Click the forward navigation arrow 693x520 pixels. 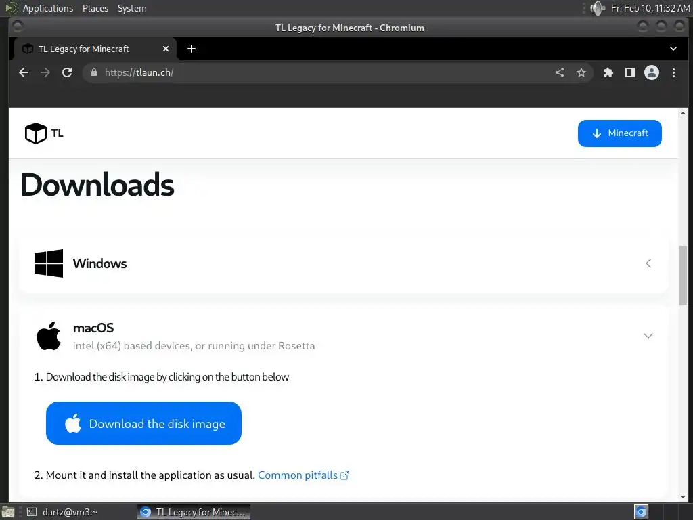45,72
